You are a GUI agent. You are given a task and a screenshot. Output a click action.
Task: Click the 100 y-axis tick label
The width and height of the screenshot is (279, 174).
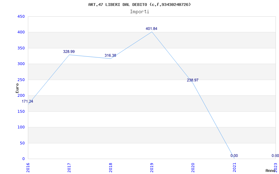coord(21,127)
